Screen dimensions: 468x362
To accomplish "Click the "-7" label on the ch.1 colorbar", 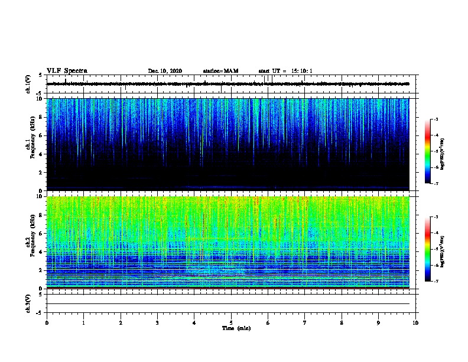I will [435, 183].
